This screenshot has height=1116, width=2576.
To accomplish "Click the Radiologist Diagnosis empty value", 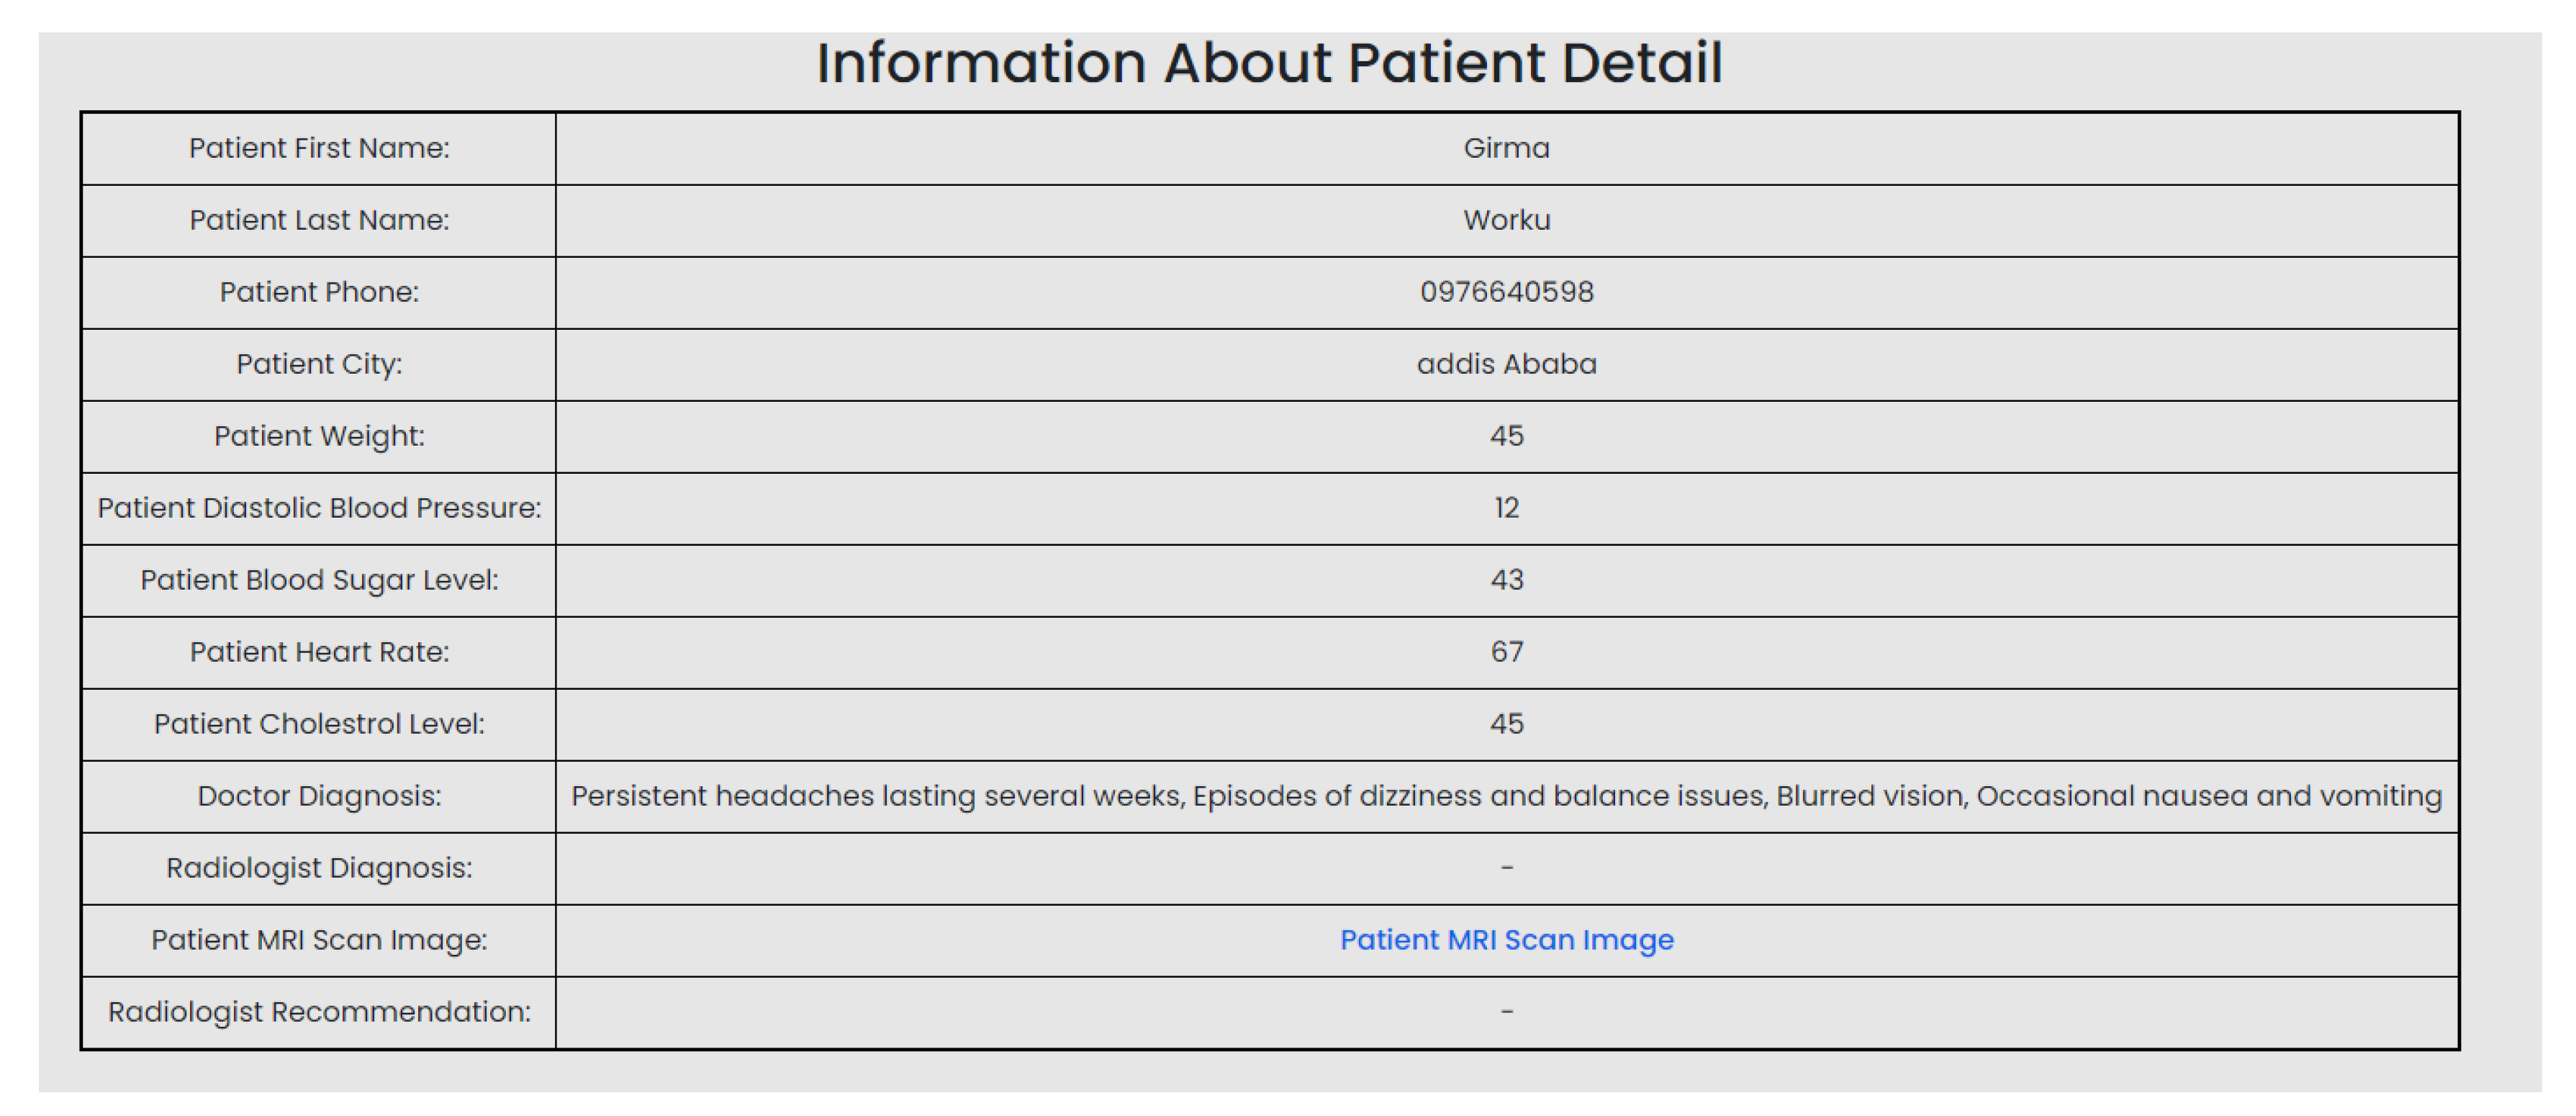I will pos(1506,868).
